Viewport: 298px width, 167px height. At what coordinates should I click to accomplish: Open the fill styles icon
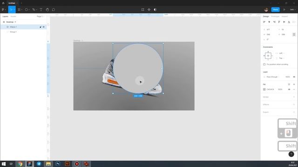(x=289, y=84)
